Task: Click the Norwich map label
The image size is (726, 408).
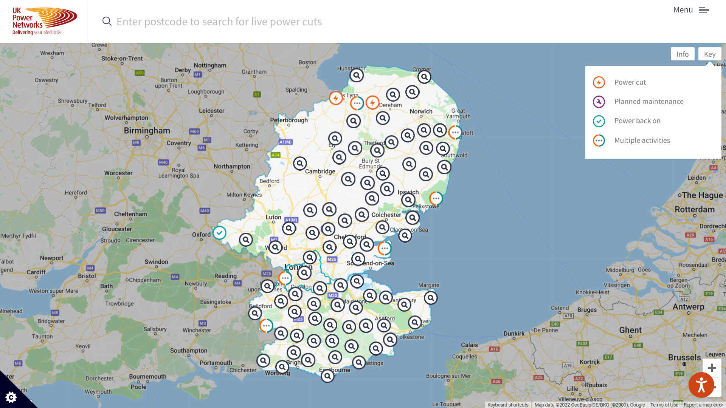Action: [421, 111]
